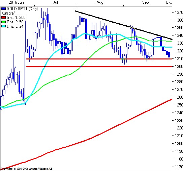Click the Avanza Vikingen copyright text
Image resolution: width=184 pixels, height=171 pixels.
pyautogui.click(x=27, y=169)
